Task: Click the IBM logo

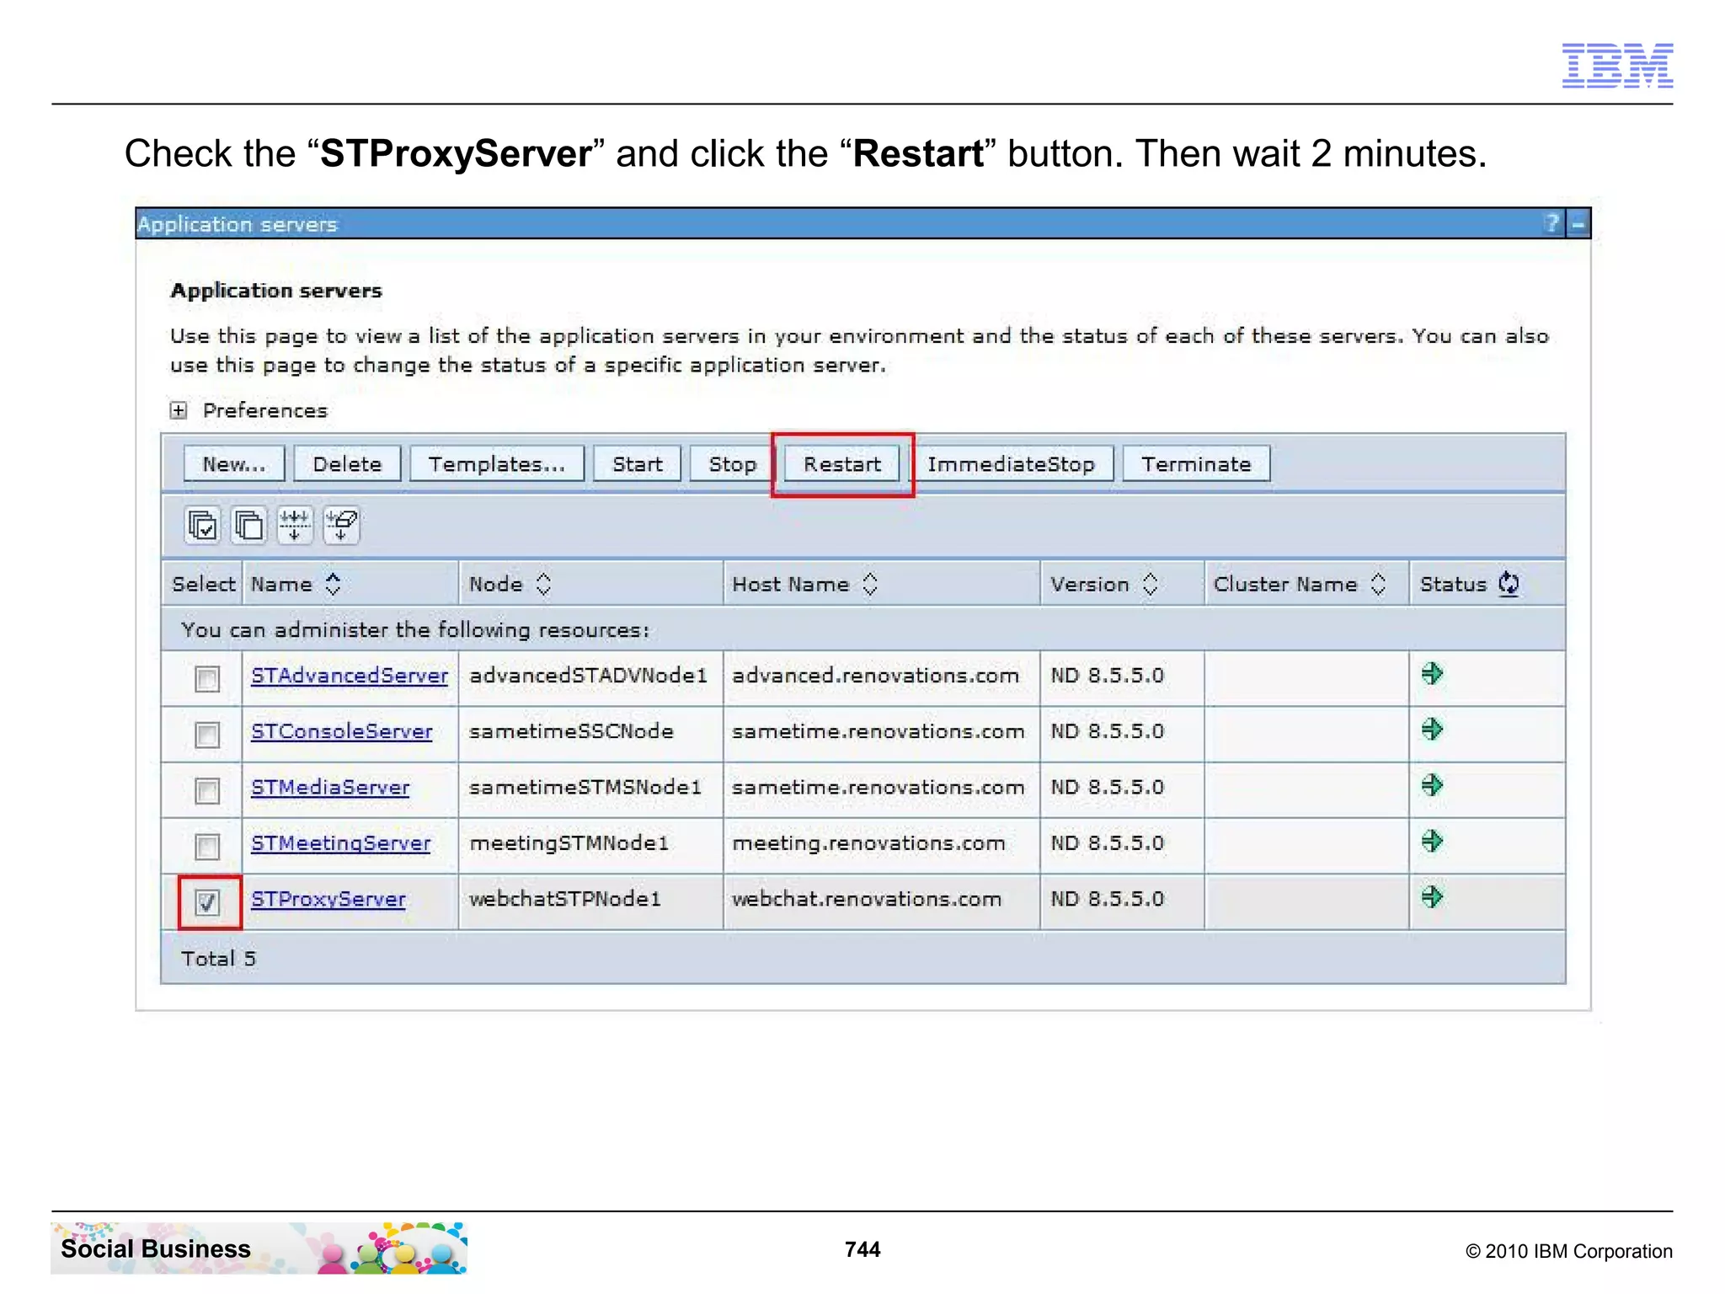Action: (1617, 65)
